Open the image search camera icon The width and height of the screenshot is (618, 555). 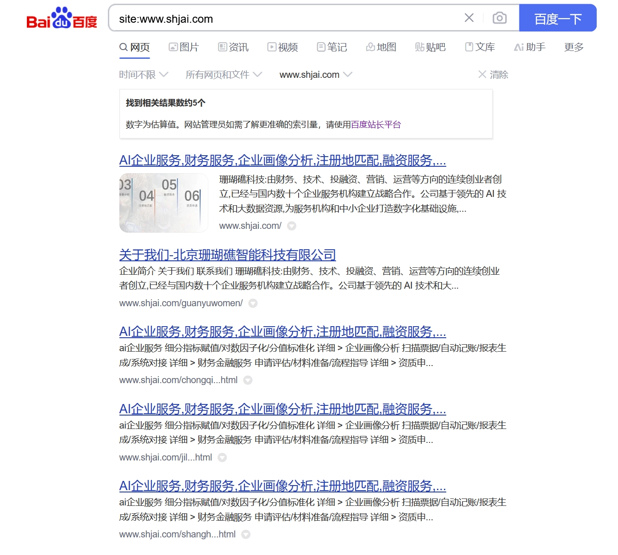click(499, 18)
